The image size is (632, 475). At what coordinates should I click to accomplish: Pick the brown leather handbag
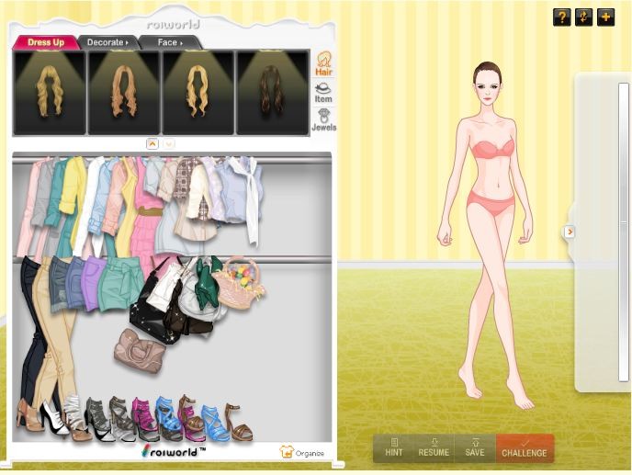pyautogui.click(x=139, y=350)
